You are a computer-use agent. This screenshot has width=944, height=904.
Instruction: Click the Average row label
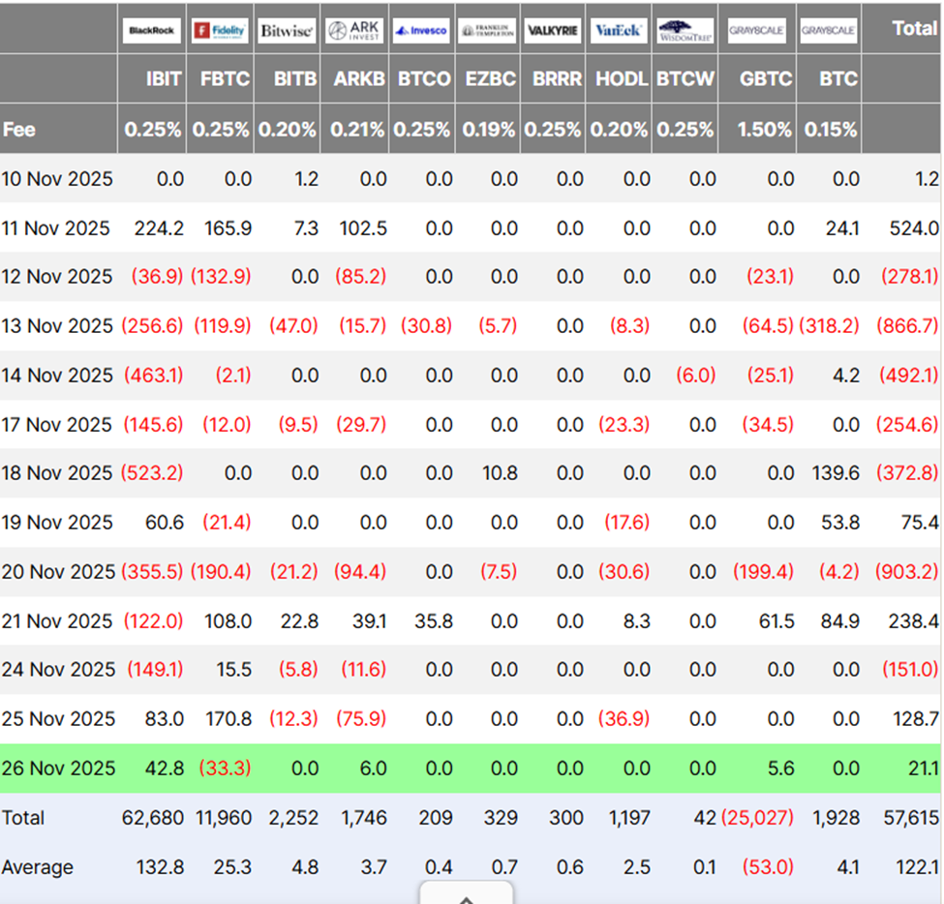(37, 867)
